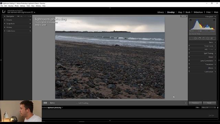220x124 pixels.
Task: Open the View menu
Action: 33,6
